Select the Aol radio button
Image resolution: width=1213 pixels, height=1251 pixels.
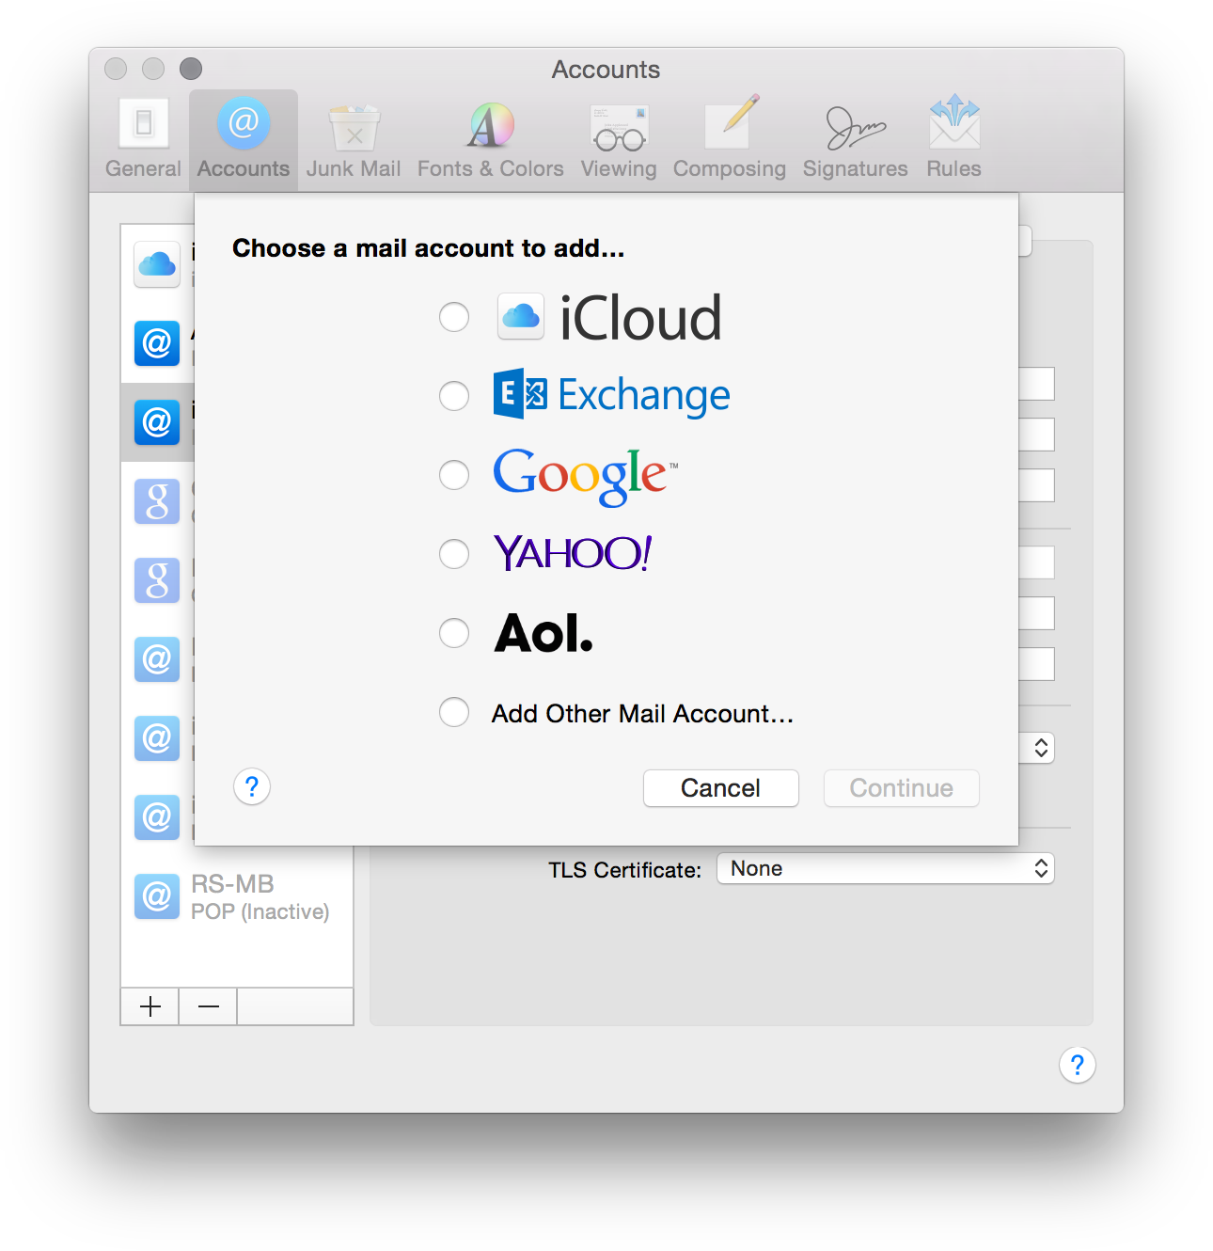pyautogui.click(x=454, y=633)
